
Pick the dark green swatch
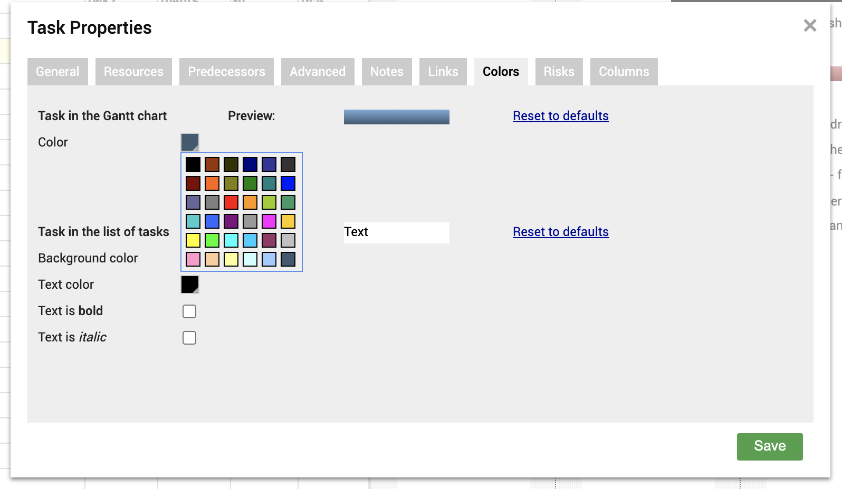(x=250, y=183)
